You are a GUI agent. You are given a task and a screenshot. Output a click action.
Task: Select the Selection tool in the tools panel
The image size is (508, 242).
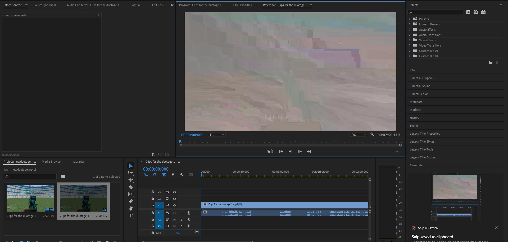pyautogui.click(x=131, y=166)
